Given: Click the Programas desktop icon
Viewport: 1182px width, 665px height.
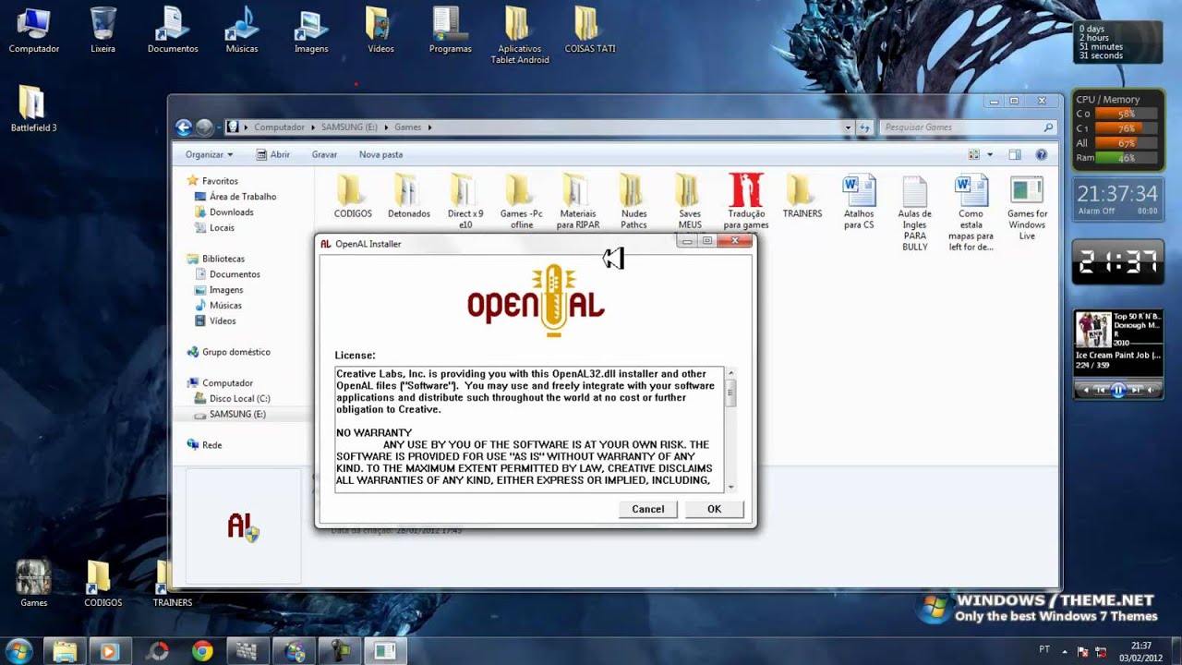Looking at the screenshot, I should [x=450, y=30].
